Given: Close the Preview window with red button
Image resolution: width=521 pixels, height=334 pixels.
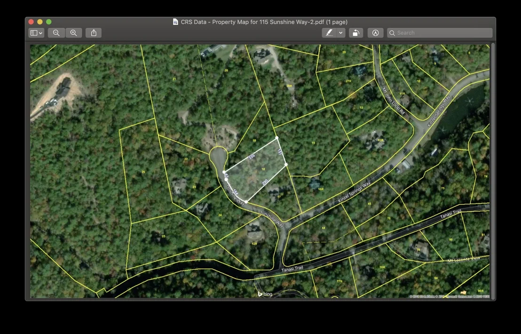Looking at the screenshot, I should coord(31,22).
